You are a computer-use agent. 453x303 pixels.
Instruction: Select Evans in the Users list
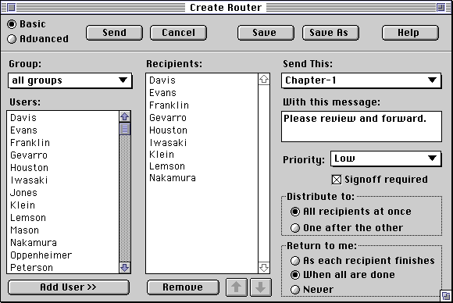[62, 130]
